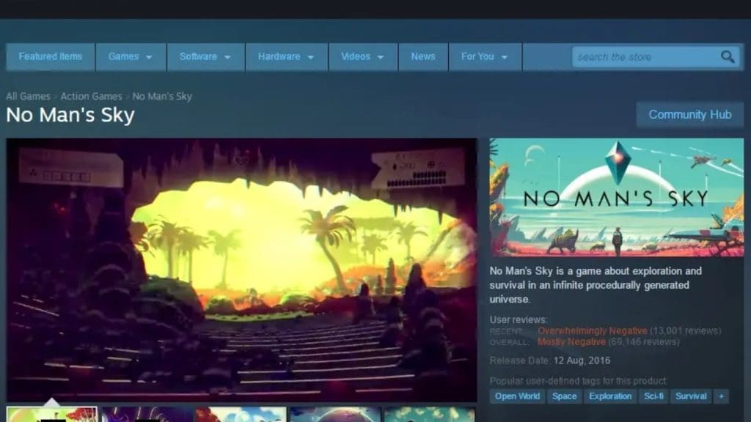Expand the Videos dropdown menu
Viewport: 751px width, 422px height.
pos(363,57)
